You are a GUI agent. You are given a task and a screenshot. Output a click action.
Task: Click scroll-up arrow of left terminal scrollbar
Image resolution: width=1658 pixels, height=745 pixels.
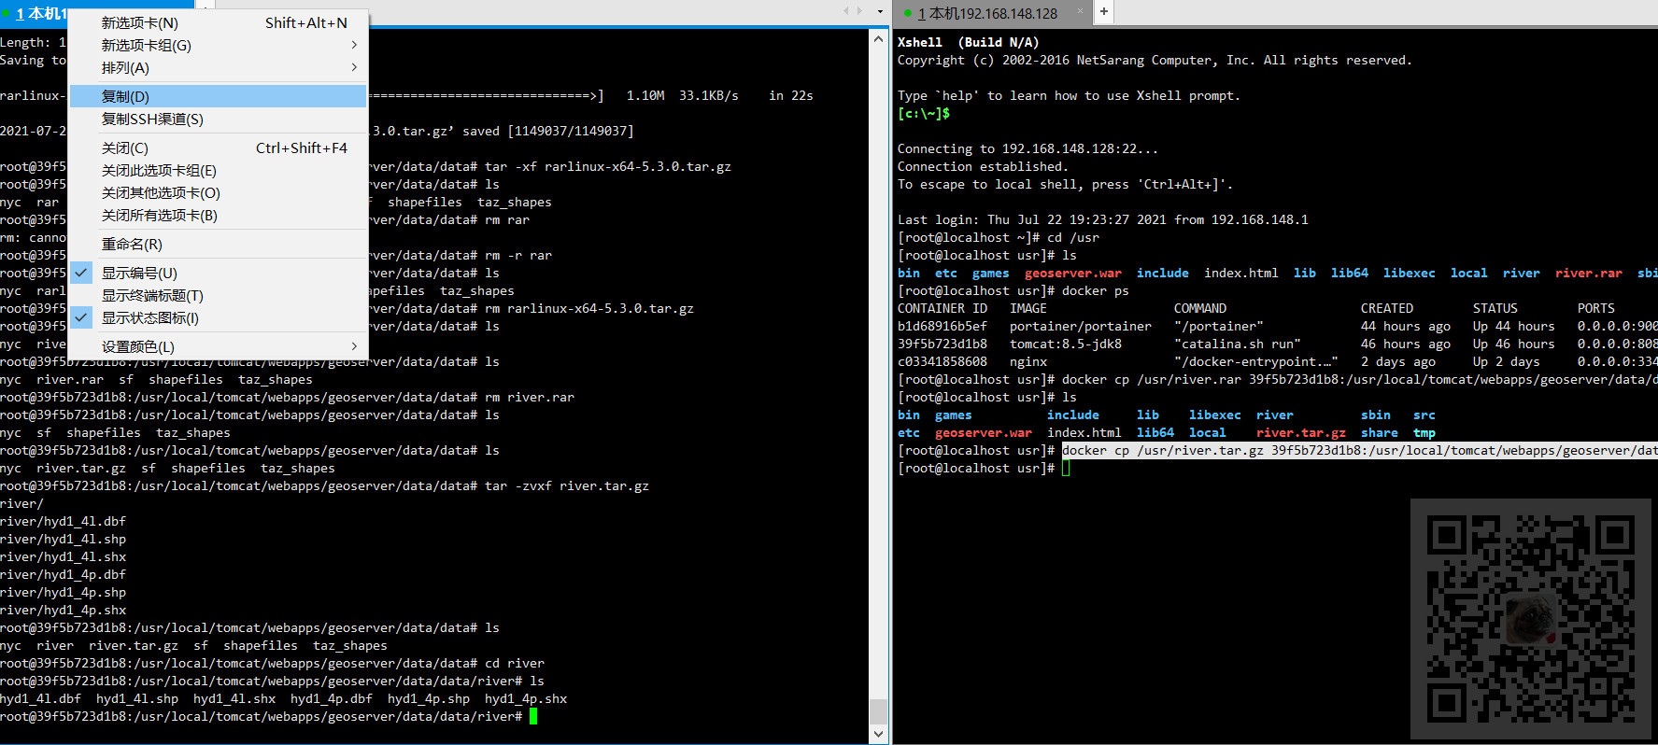pyautogui.click(x=878, y=39)
